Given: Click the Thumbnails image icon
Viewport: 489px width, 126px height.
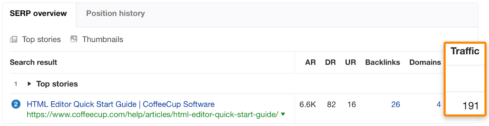Looking at the screenshot, I should (74, 39).
